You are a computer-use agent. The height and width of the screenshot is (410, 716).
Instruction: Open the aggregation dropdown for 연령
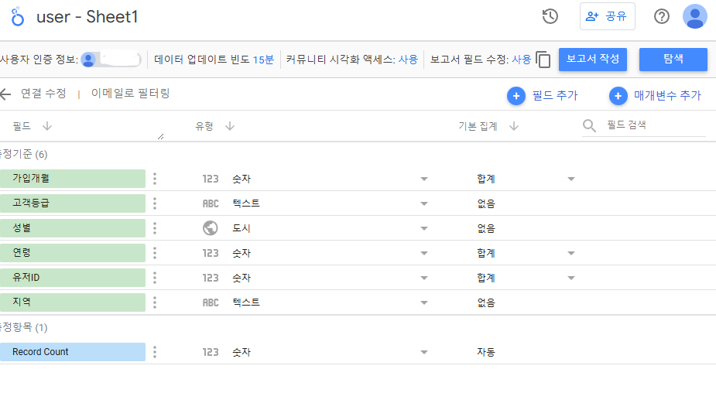pyautogui.click(x=570, y=253)
